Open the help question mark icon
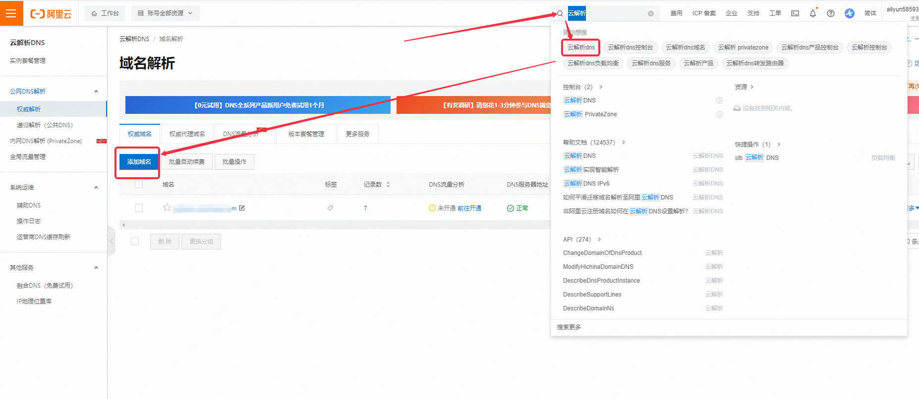The image size is (919, 399). 830,13
